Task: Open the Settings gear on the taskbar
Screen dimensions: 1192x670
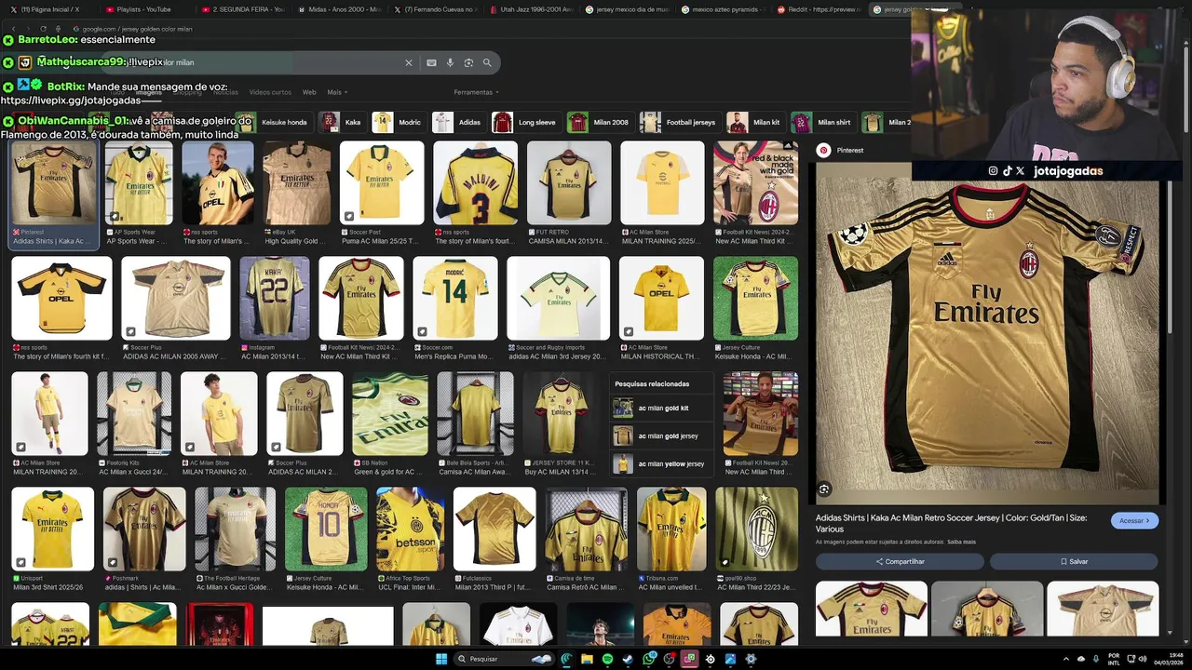Action: click(x=751, y=659)
